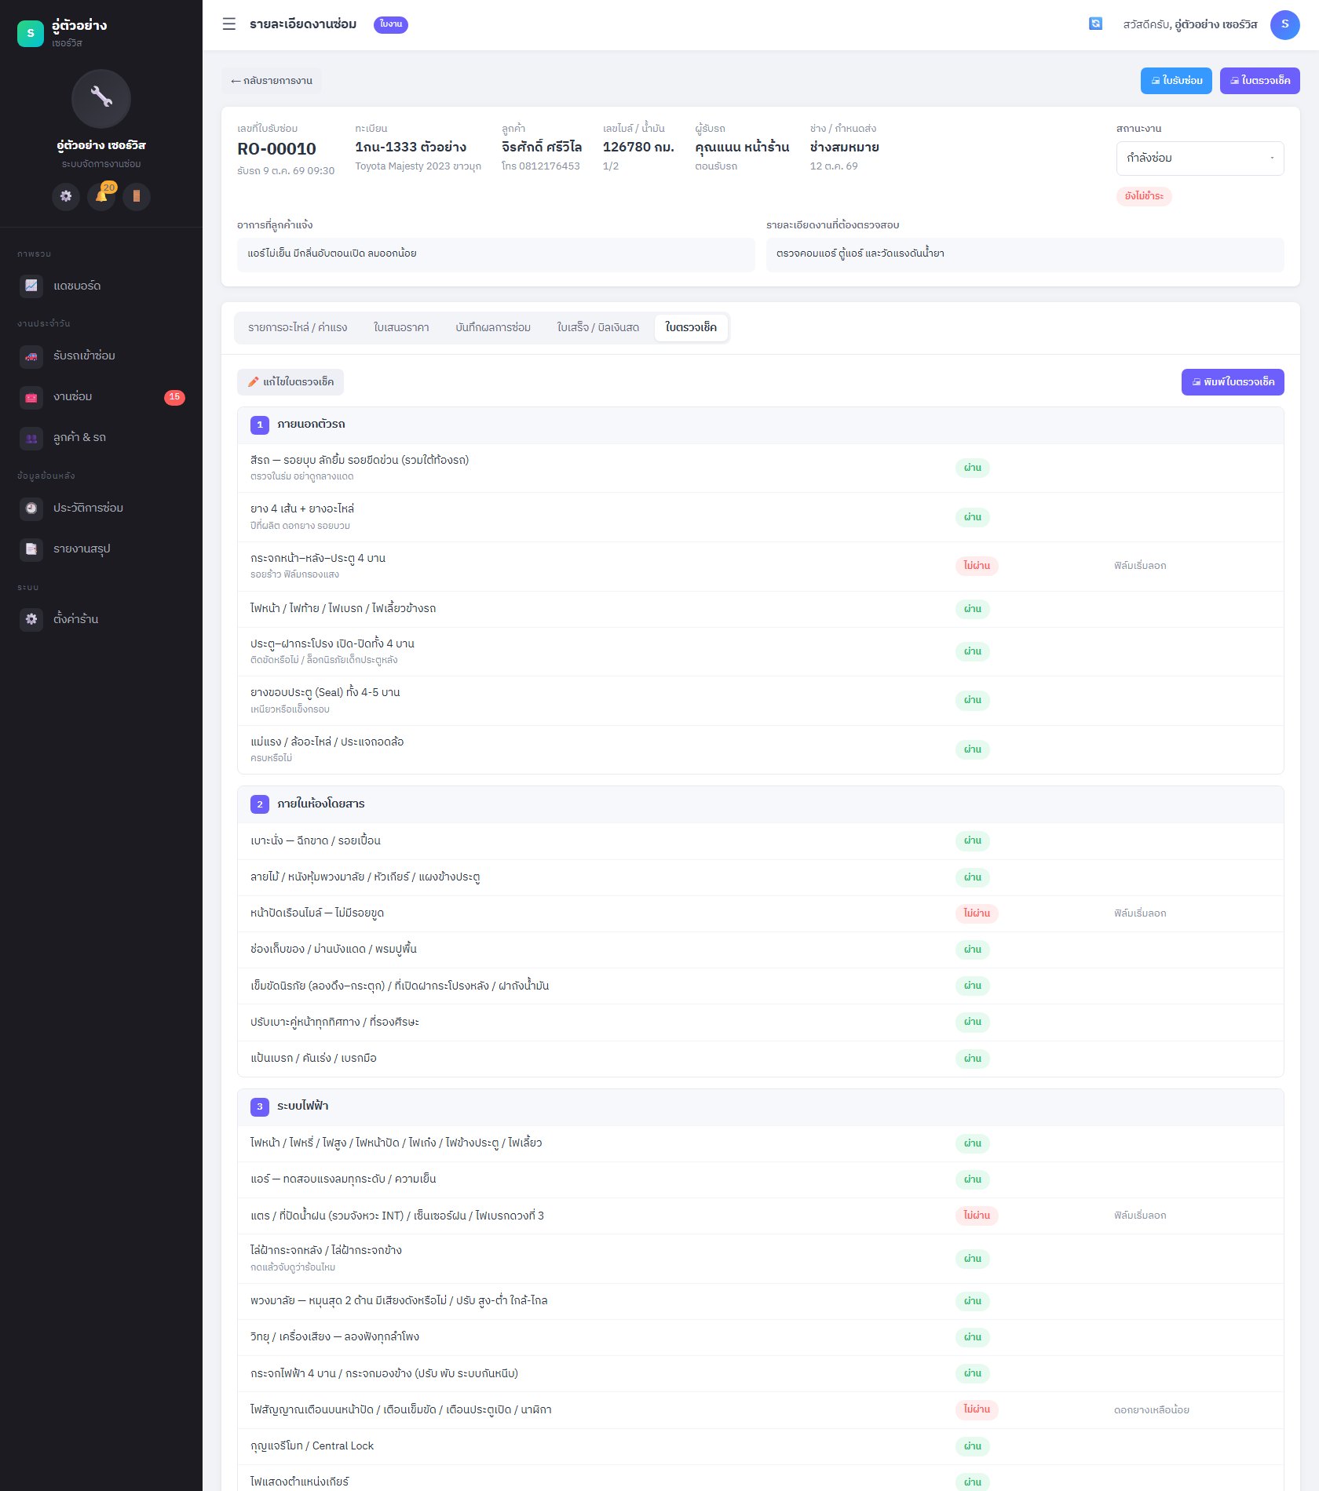Switch to รายการอะไหล่ / ค่าแรง tab
1319x1491 pixels.
[x=298, y=328]
